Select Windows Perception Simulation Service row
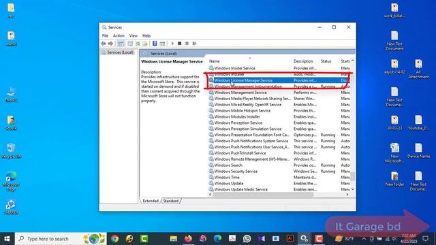Screen dimensions: 436x245 279,129
